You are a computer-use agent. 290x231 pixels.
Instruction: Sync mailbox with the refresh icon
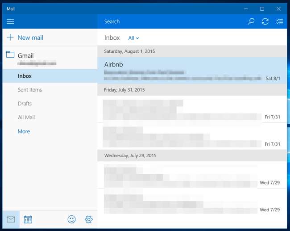tap(265, 21)
